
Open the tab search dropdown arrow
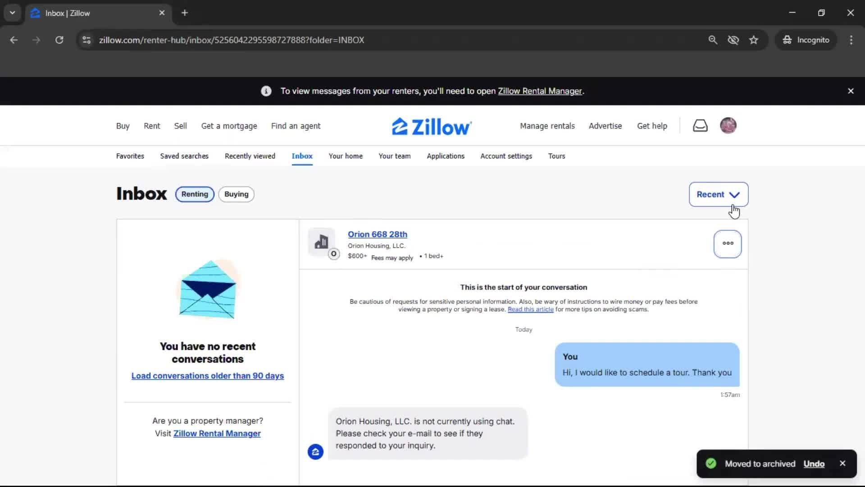coord(12,13)
